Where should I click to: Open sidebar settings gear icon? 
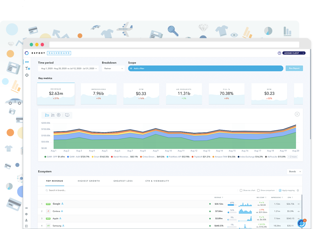[x=26, y=214]
